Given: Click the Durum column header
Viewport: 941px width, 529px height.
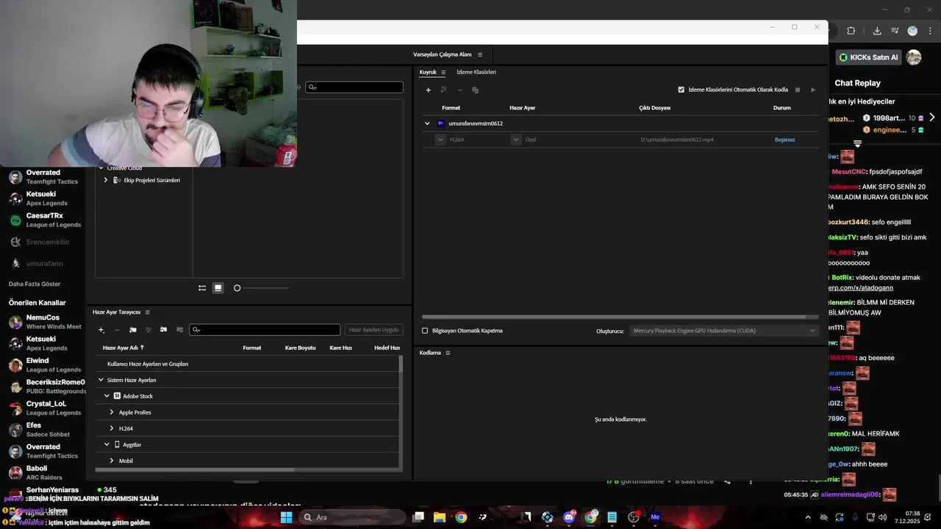Looking at the screenshot, I should [781, 108].
